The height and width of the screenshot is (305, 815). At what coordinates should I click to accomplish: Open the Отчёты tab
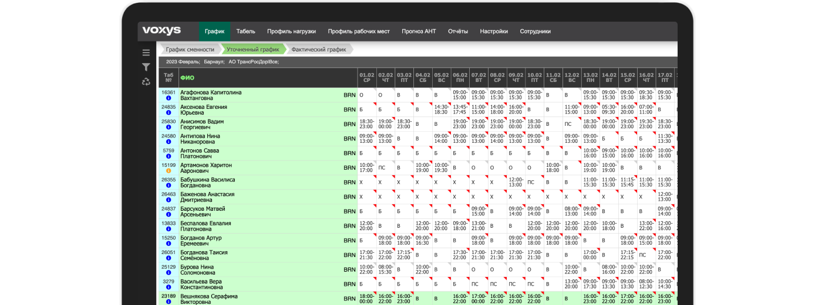click(x=458, y=32)
